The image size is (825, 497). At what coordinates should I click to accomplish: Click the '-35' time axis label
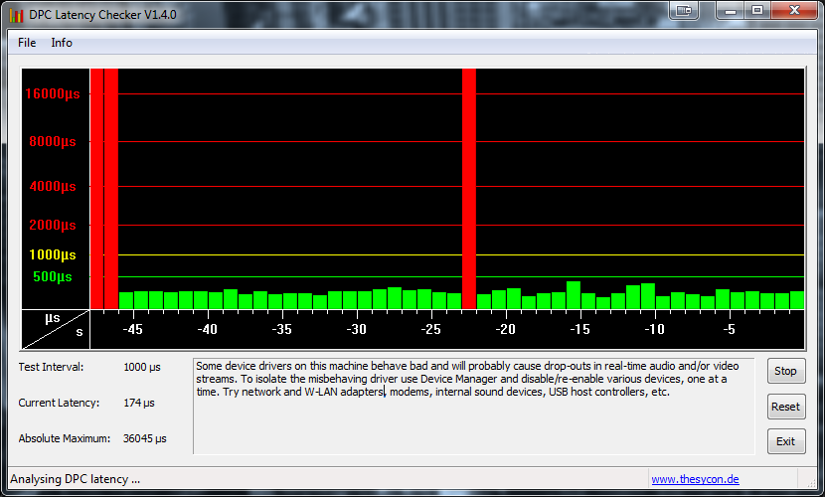pyautogui.click(x=282, y=329)
